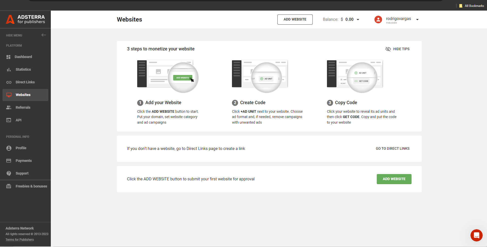
Task: Click the Balance $ 0.00 amount
Action: 347,20
